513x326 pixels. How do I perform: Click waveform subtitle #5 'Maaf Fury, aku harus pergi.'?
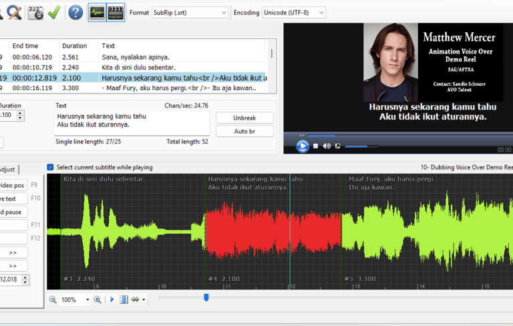(427, 231)
